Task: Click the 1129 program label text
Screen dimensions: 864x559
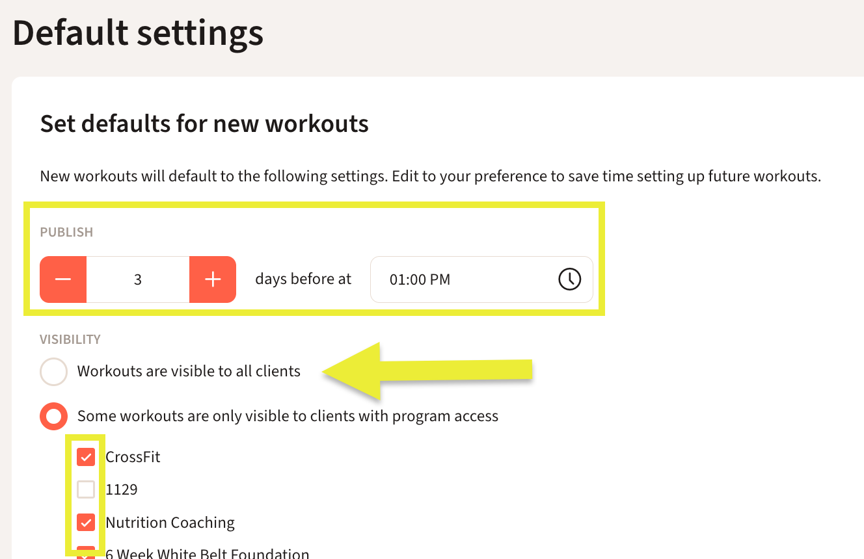Action: (122, 489)
